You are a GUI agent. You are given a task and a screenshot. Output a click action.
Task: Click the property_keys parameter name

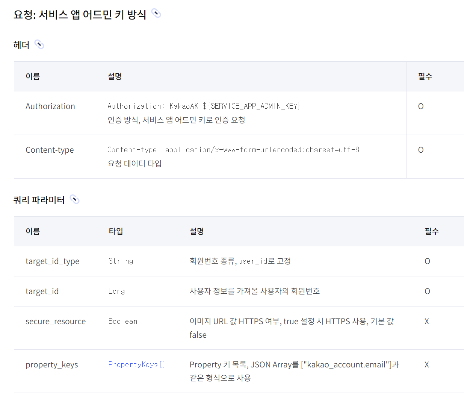(x=52, y=365)
